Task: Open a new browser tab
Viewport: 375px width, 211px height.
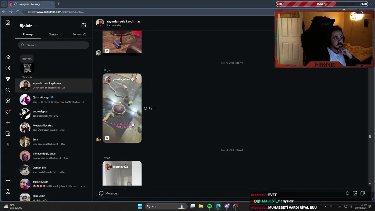Action: (x=59, y=4)
